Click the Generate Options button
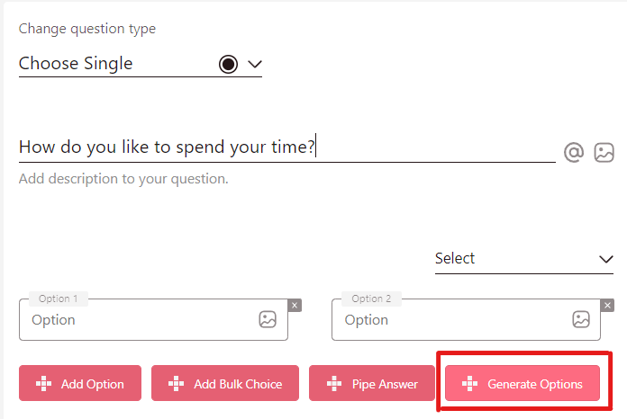 tap(522, 384)
